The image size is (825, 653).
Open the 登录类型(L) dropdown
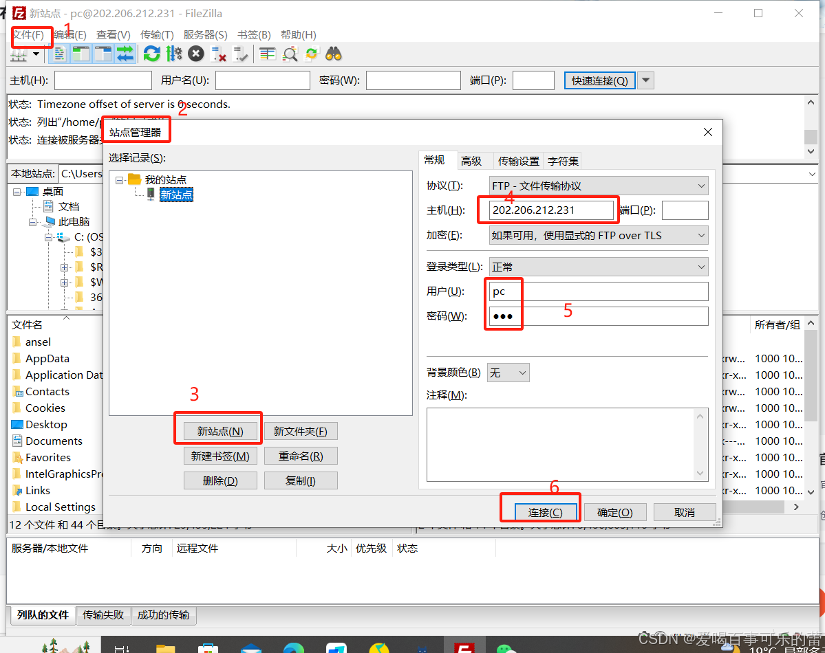pos(598,267)
